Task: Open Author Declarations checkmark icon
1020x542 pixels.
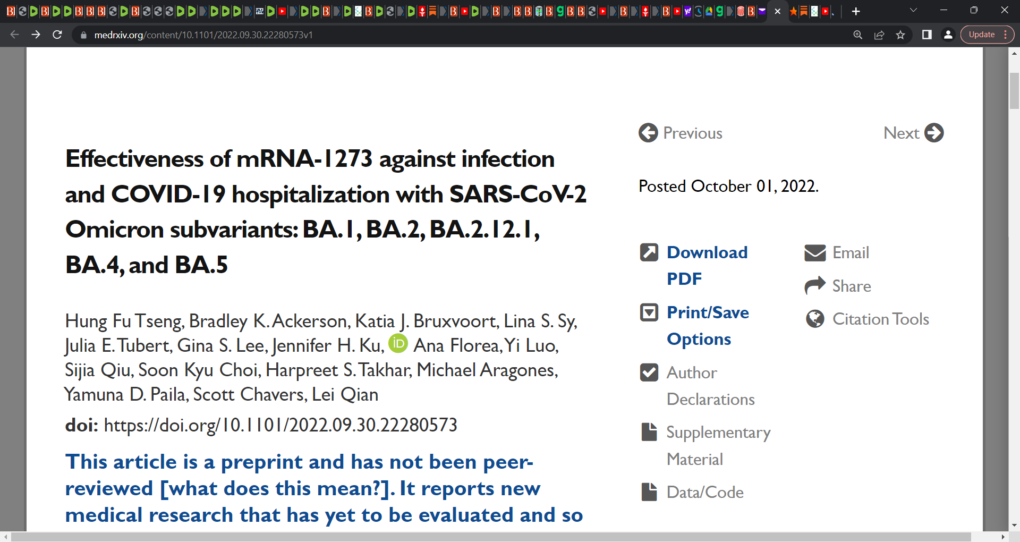Action: (649, 372)
